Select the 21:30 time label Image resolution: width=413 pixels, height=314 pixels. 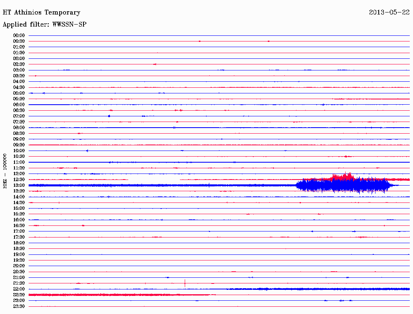[x=19, y=283]
